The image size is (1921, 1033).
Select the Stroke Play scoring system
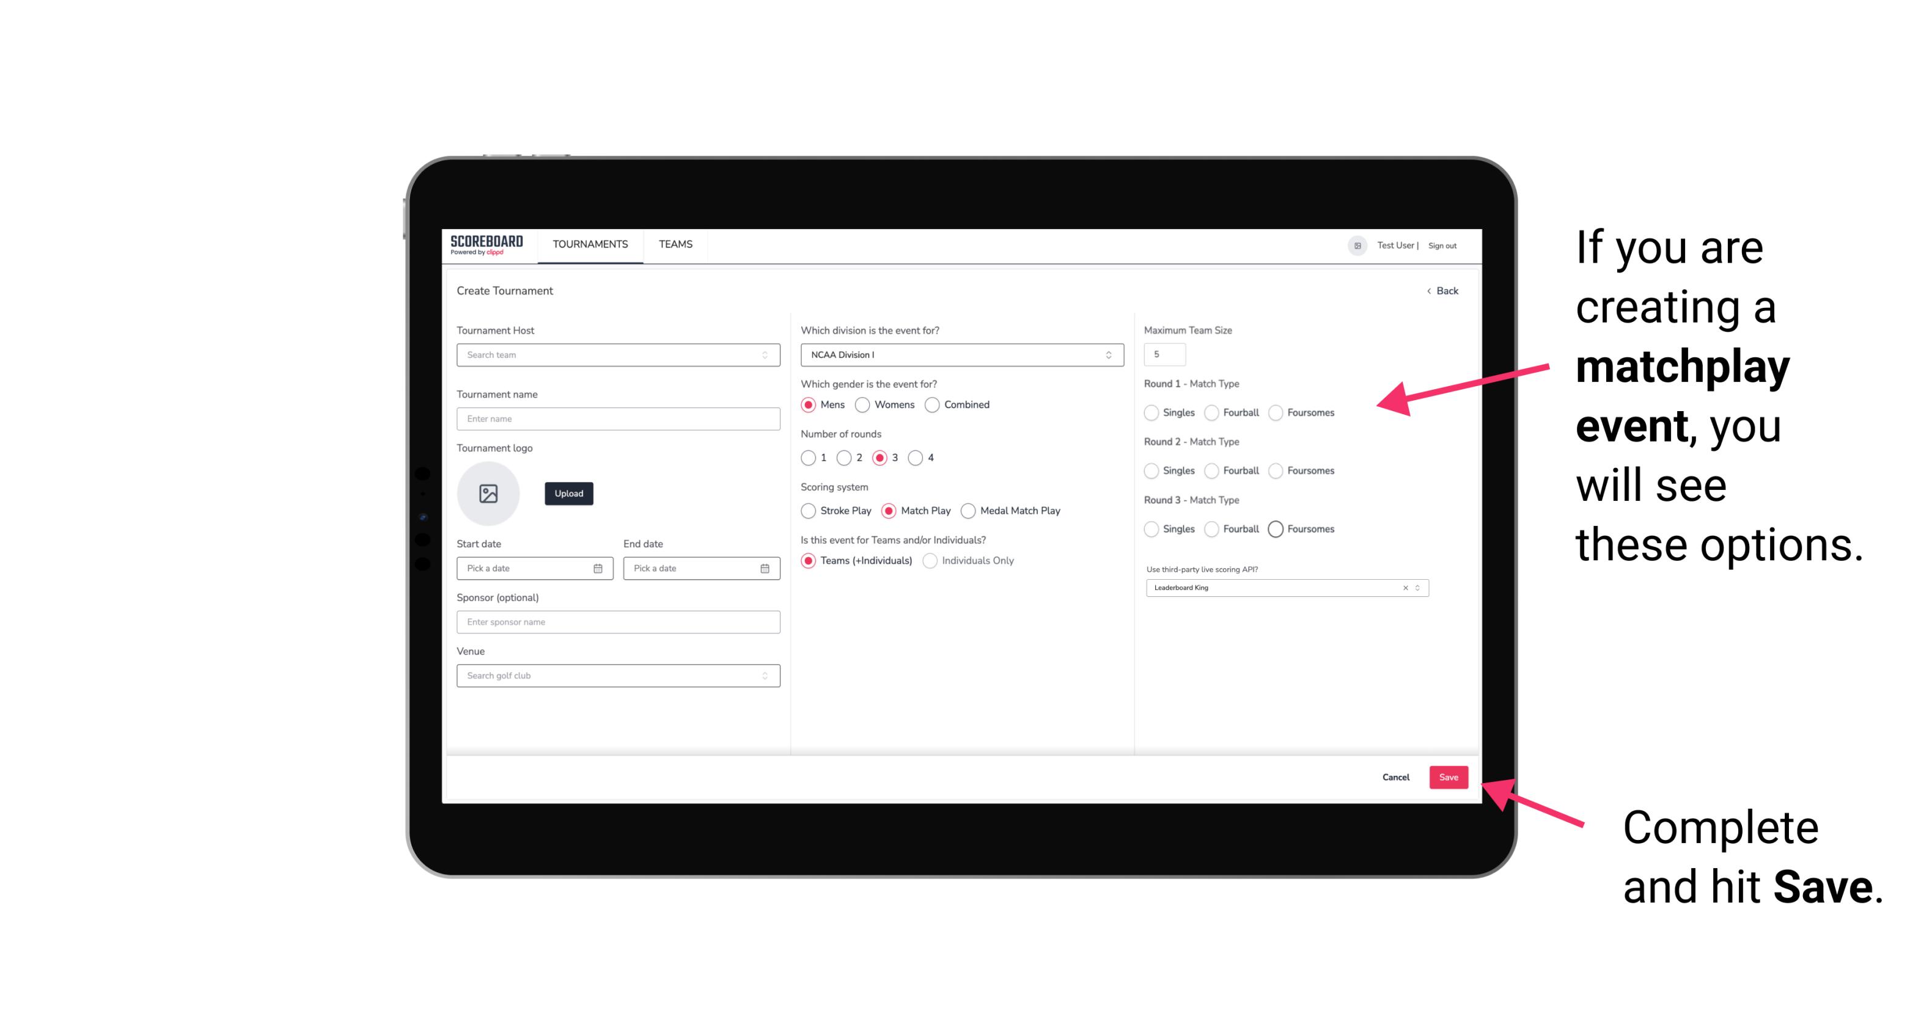[807, 510]
